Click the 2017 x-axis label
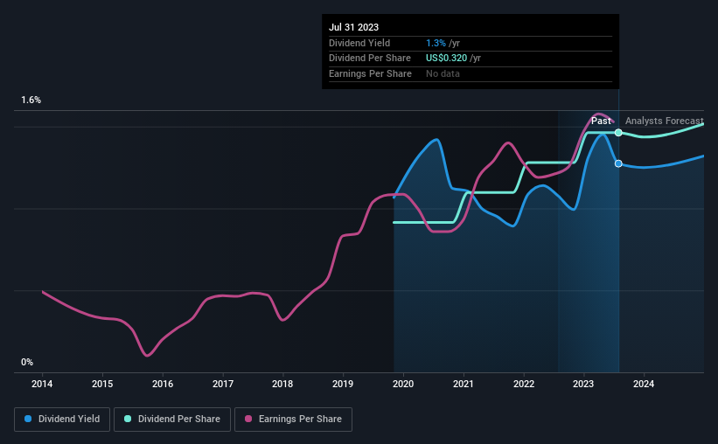 [223, 384]
